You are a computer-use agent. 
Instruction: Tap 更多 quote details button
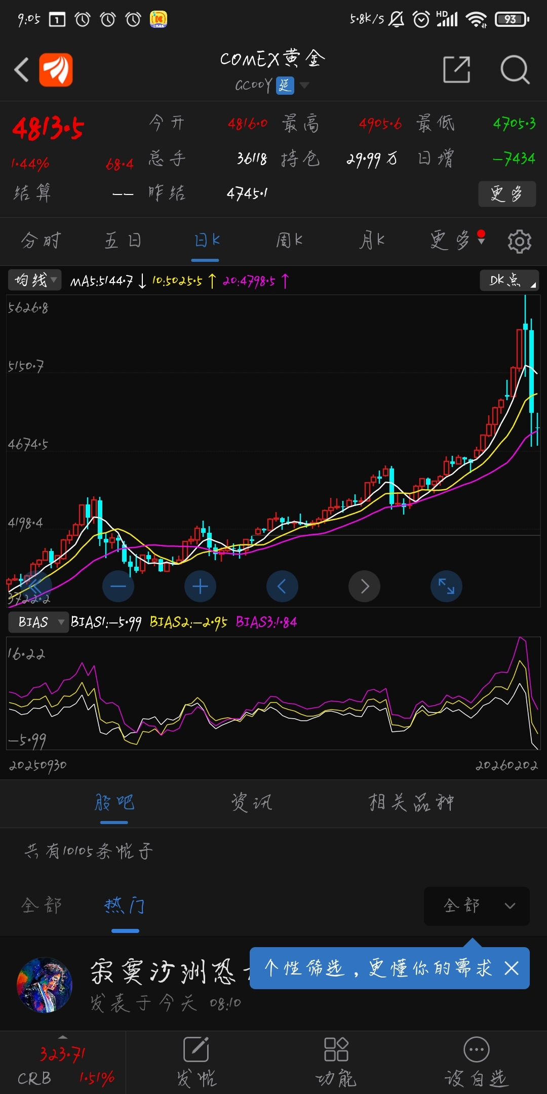pos(507,193)
